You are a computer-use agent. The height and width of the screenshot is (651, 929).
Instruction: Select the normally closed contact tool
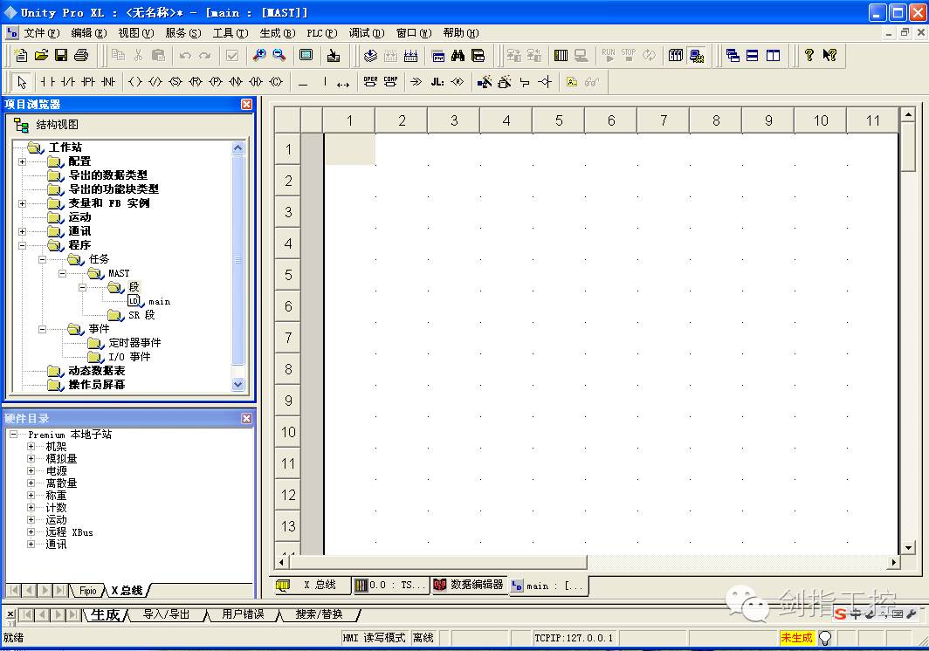click(67, 82)
